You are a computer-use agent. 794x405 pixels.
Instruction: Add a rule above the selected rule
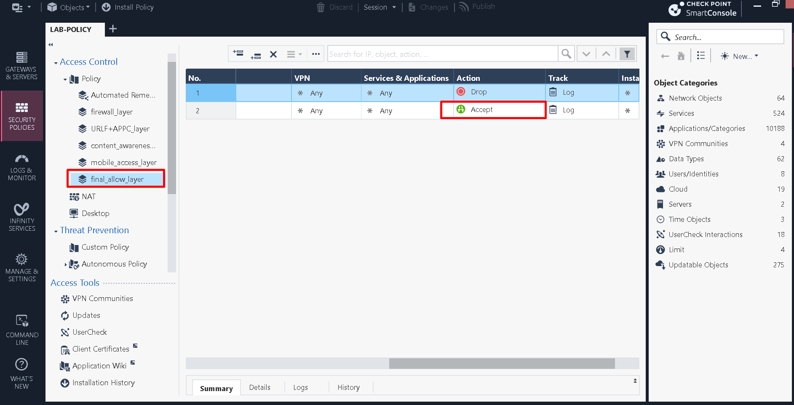click(x=238, y=53)
